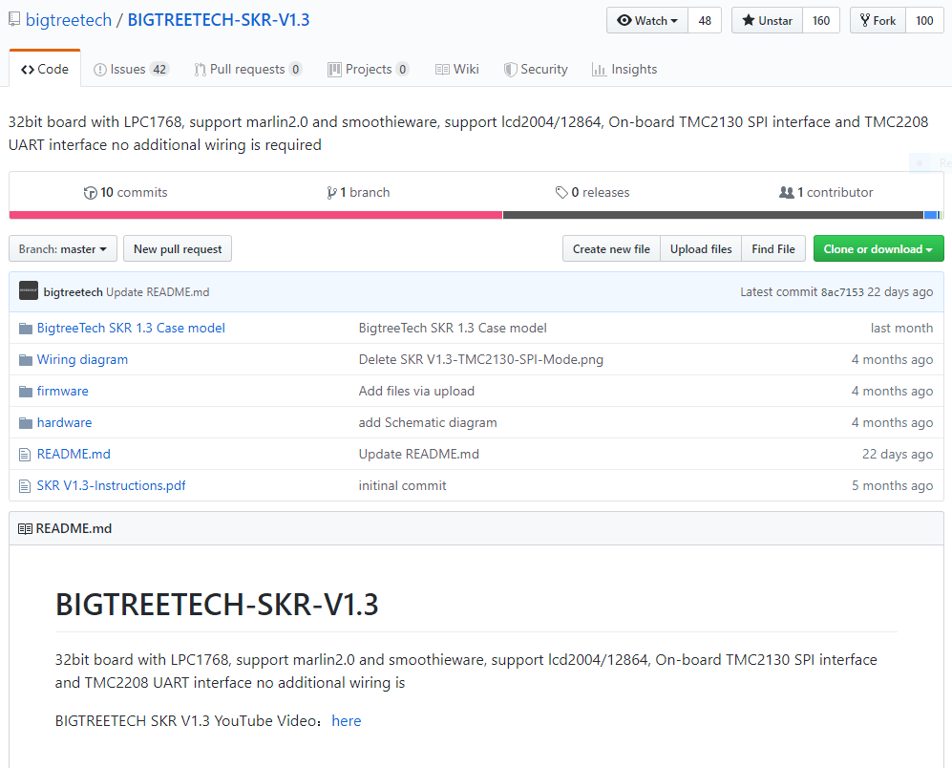The width and height of the screenshot is (952, 768).
Task: Click the blue segment of language bar
Action: pyautogui.click(x=931, y=215)
